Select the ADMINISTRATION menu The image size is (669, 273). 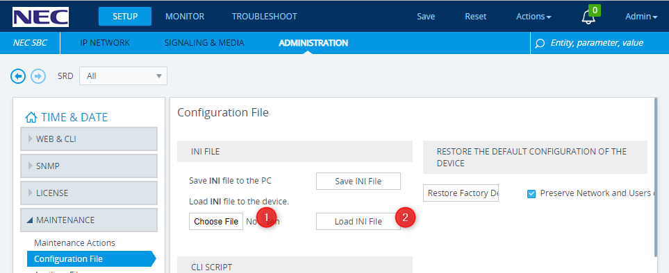[313, 42]
